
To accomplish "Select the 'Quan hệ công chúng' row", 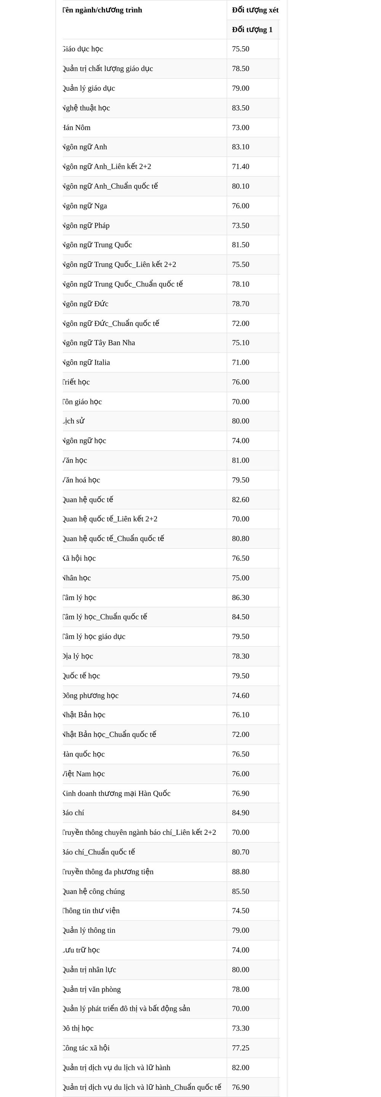I will (171, 891).
